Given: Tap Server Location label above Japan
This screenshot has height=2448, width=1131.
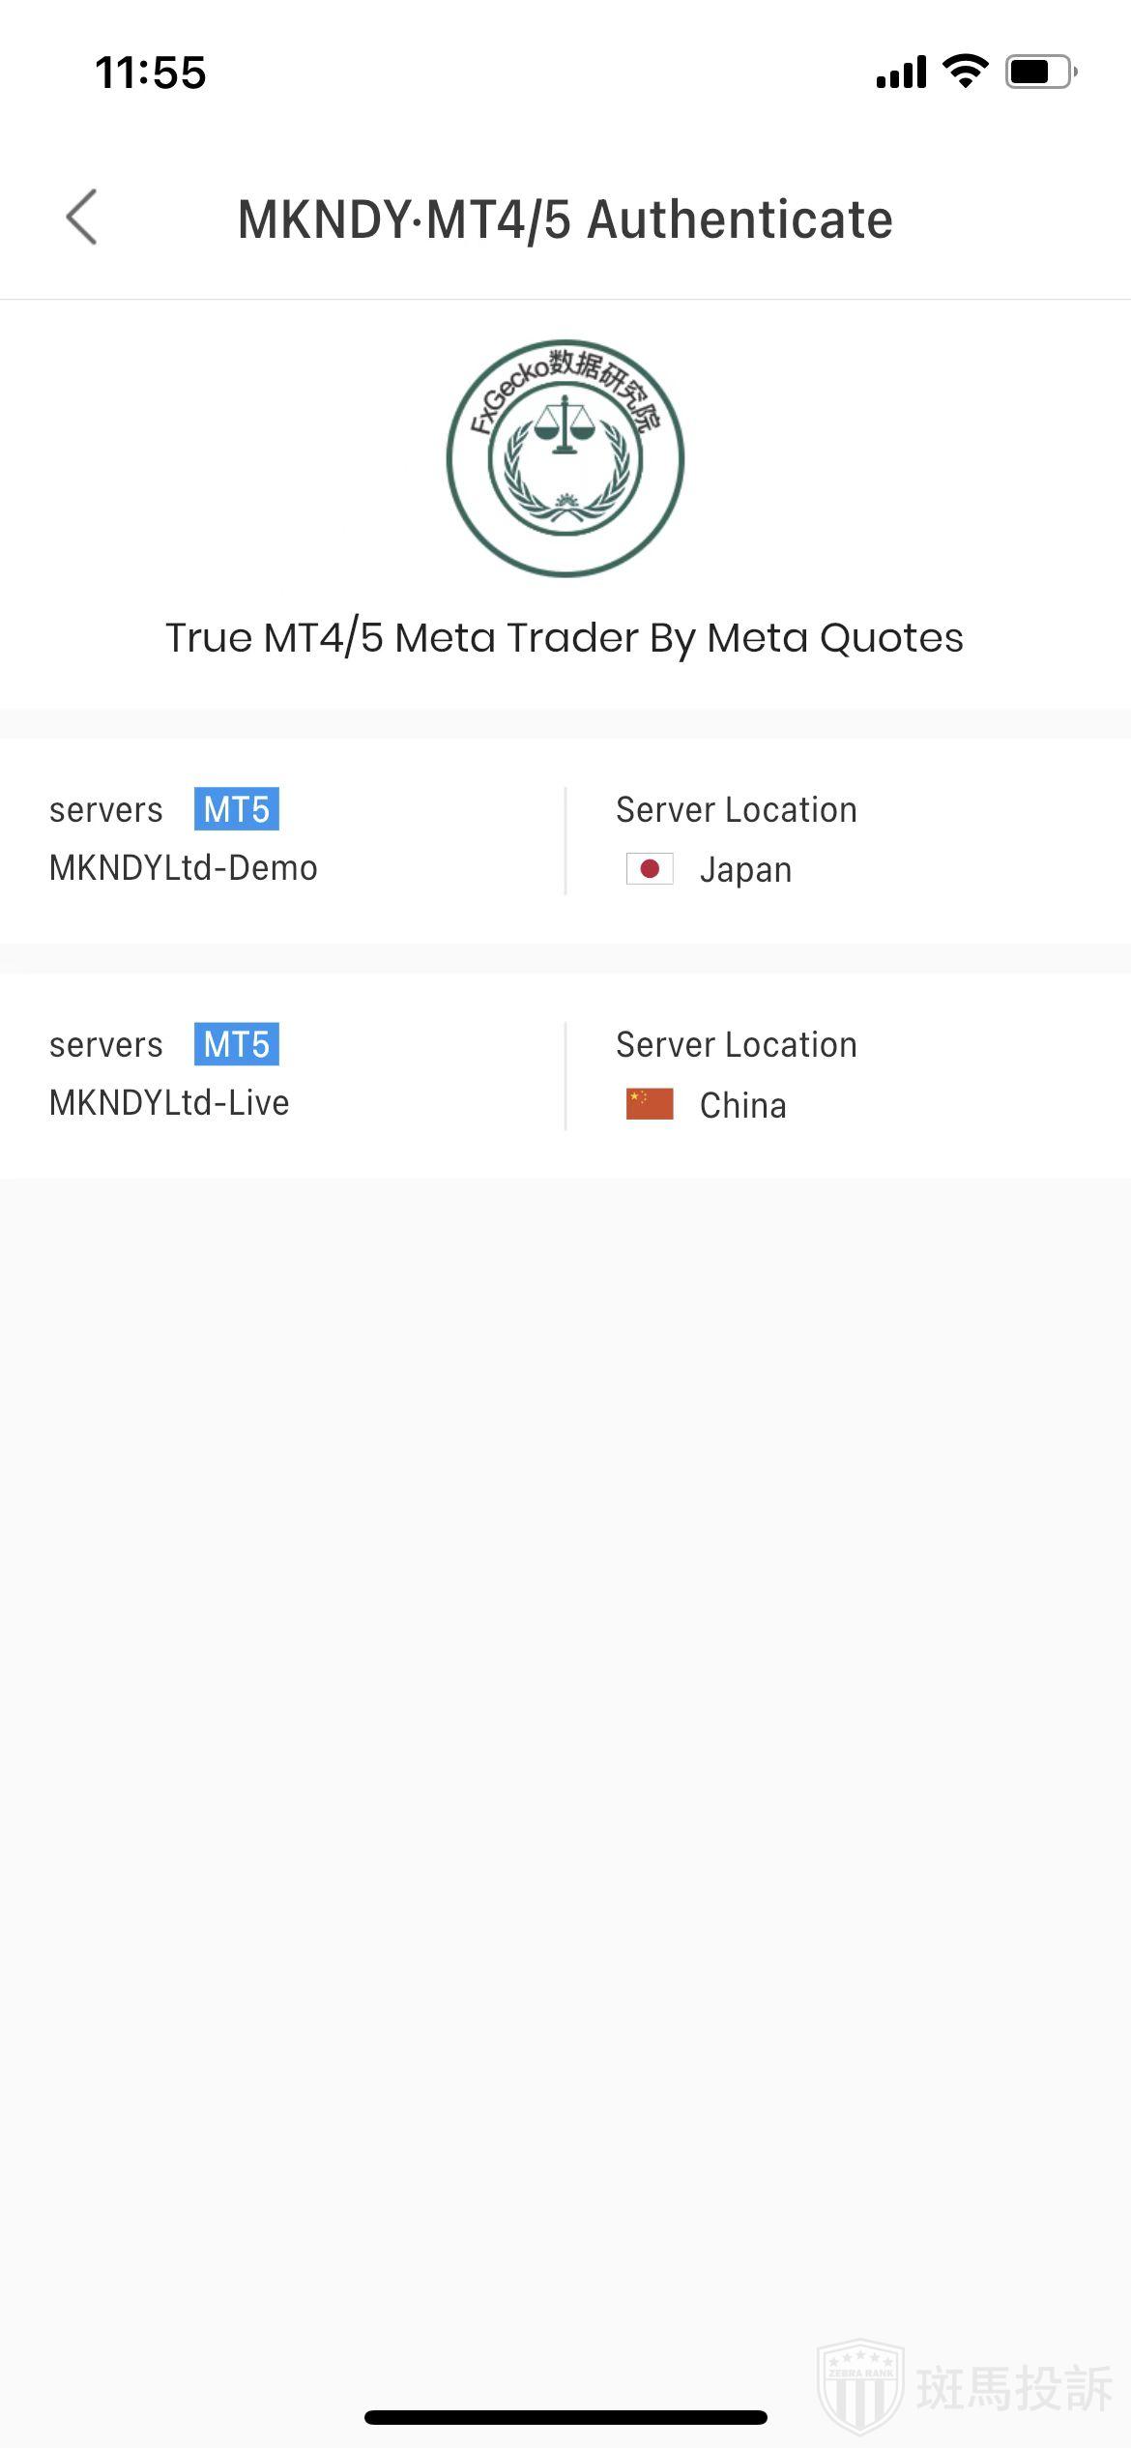Looking at the screenshot, I should (737, 810).
